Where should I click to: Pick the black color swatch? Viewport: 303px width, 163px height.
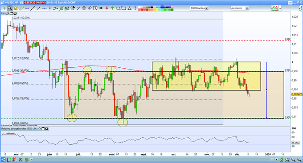pyautogui.click(x=152, y=7)
